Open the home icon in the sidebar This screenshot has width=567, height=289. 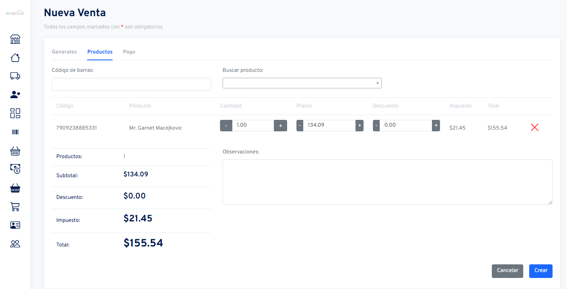pos(15,58)
